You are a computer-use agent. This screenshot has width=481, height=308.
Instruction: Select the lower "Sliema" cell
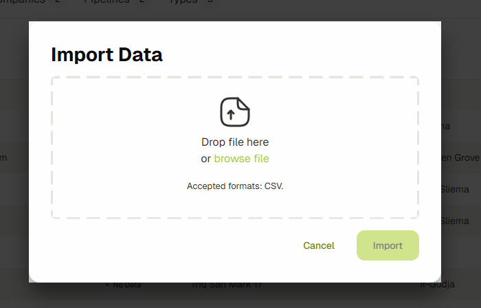454,221
